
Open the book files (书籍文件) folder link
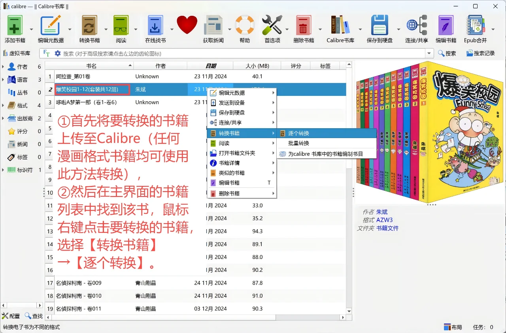tap(387, 228)
